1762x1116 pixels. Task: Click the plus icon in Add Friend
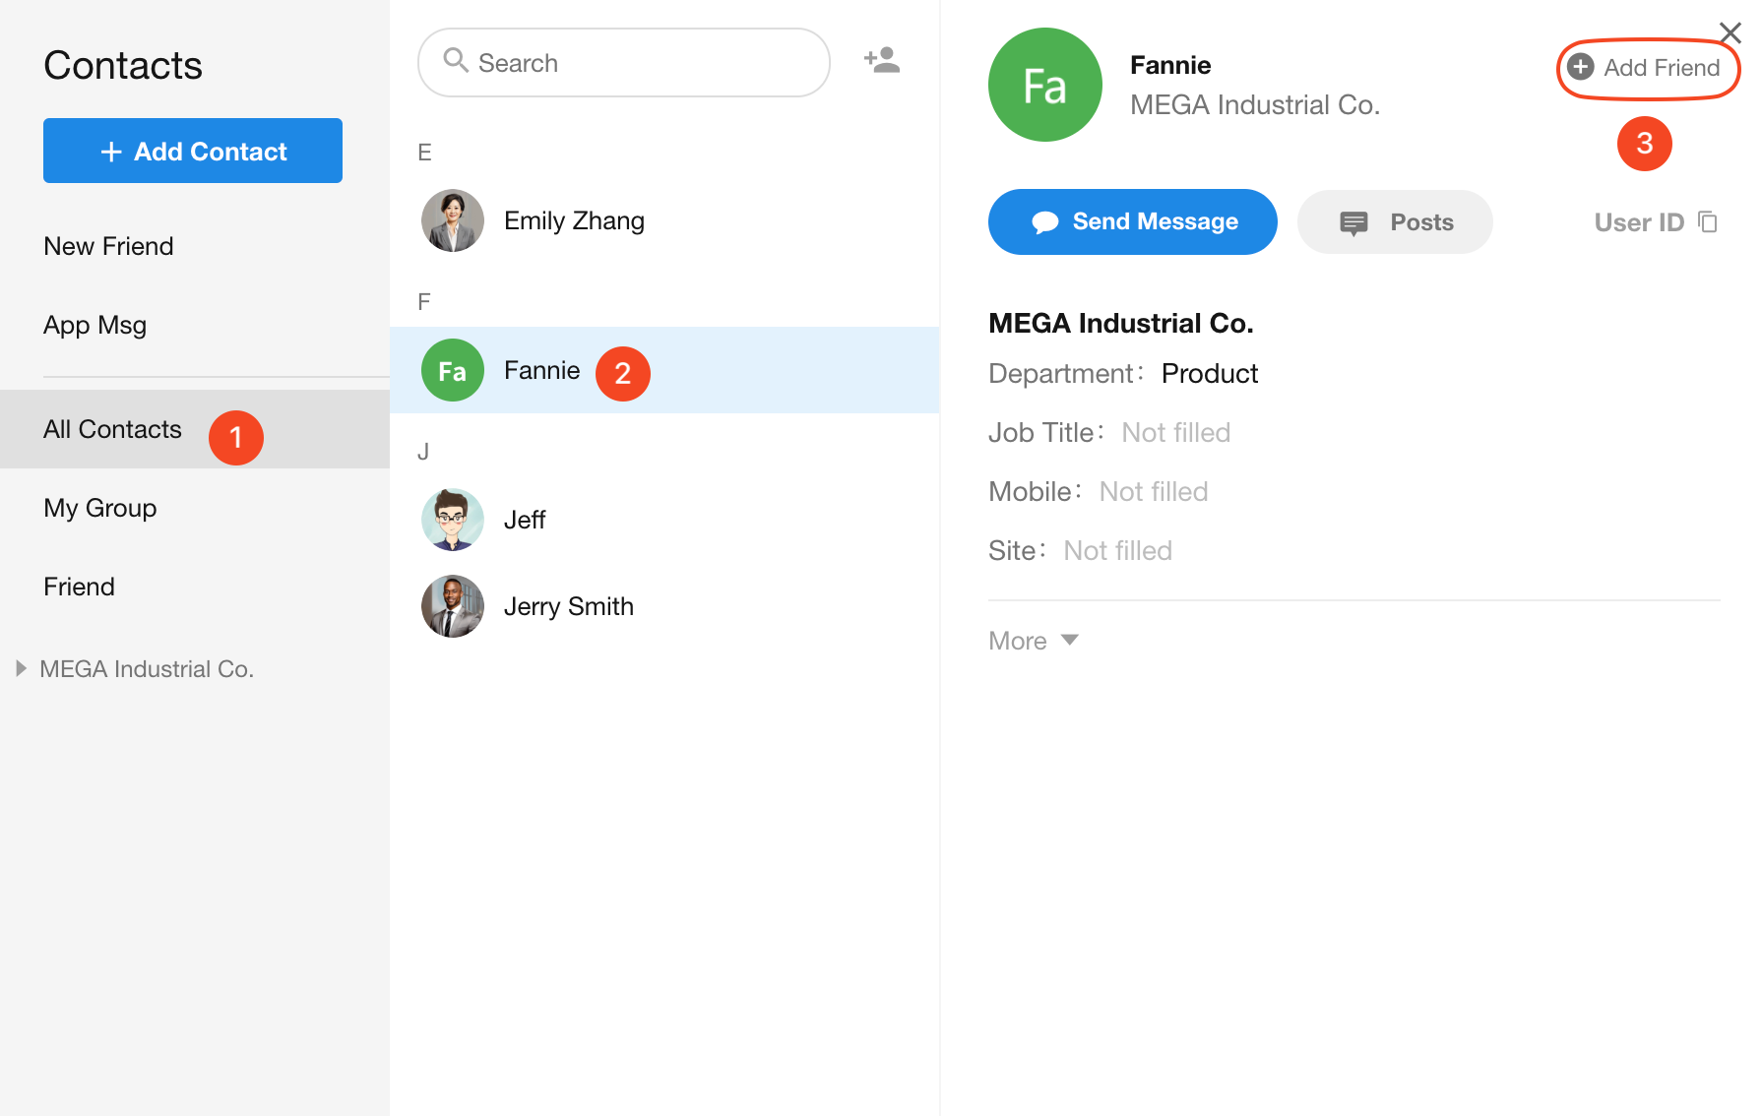pyautogui.click(x=1580, y=67)
